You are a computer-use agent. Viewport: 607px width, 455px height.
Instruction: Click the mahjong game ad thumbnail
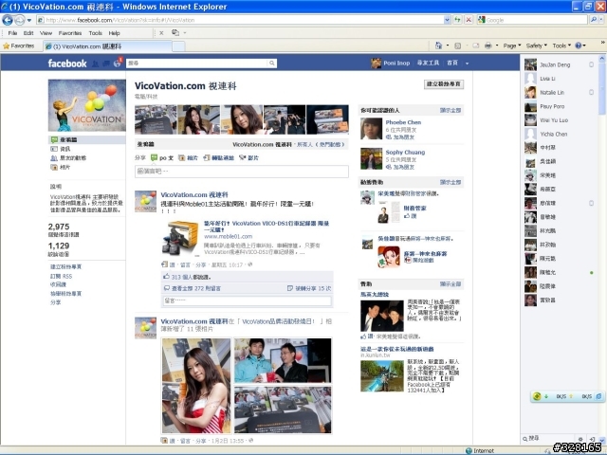tap(389, 257)
